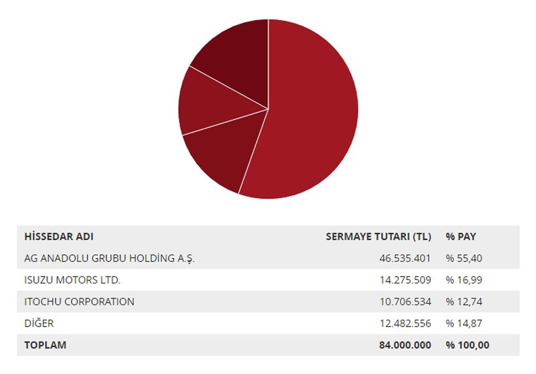The image size is (536, 374).
Task: Select the AG ANADOLU GRUBU HOLDİNG A.Ş. row
Action: pyautogui.click(x=268, y=258)
